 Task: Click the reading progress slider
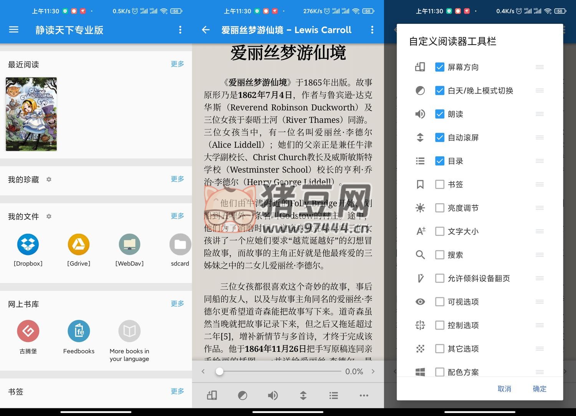click(280, 371)
